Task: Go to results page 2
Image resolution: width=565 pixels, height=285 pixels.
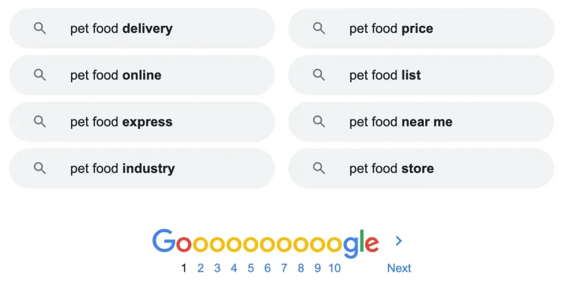Action: [x=200, y=268]
